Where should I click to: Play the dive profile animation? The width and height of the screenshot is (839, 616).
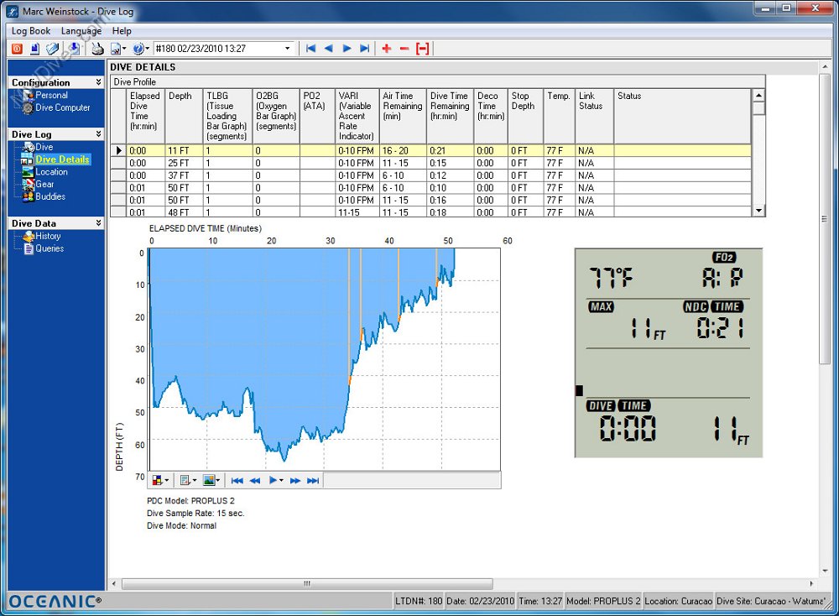point(273,480)
